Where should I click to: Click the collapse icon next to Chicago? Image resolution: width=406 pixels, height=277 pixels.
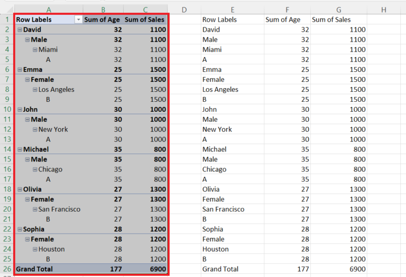pyautogui.click(x=34, y=169)
